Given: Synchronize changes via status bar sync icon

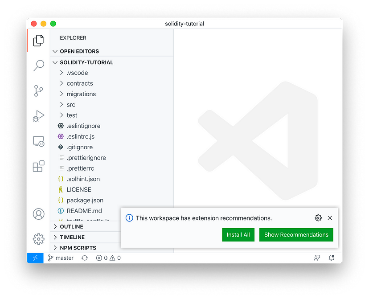Looking at the screenshot, I should tap(85, 258).
